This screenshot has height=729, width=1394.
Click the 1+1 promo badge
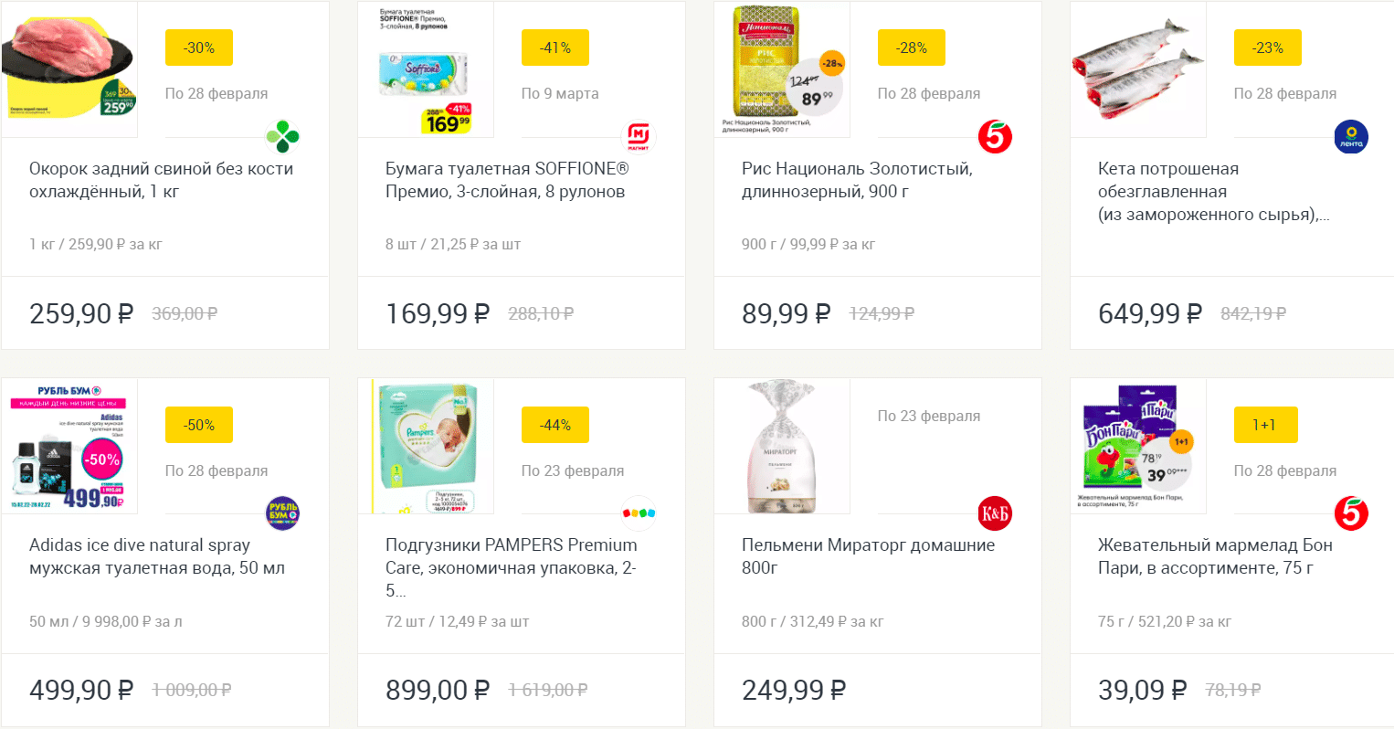pos(1265,425)
